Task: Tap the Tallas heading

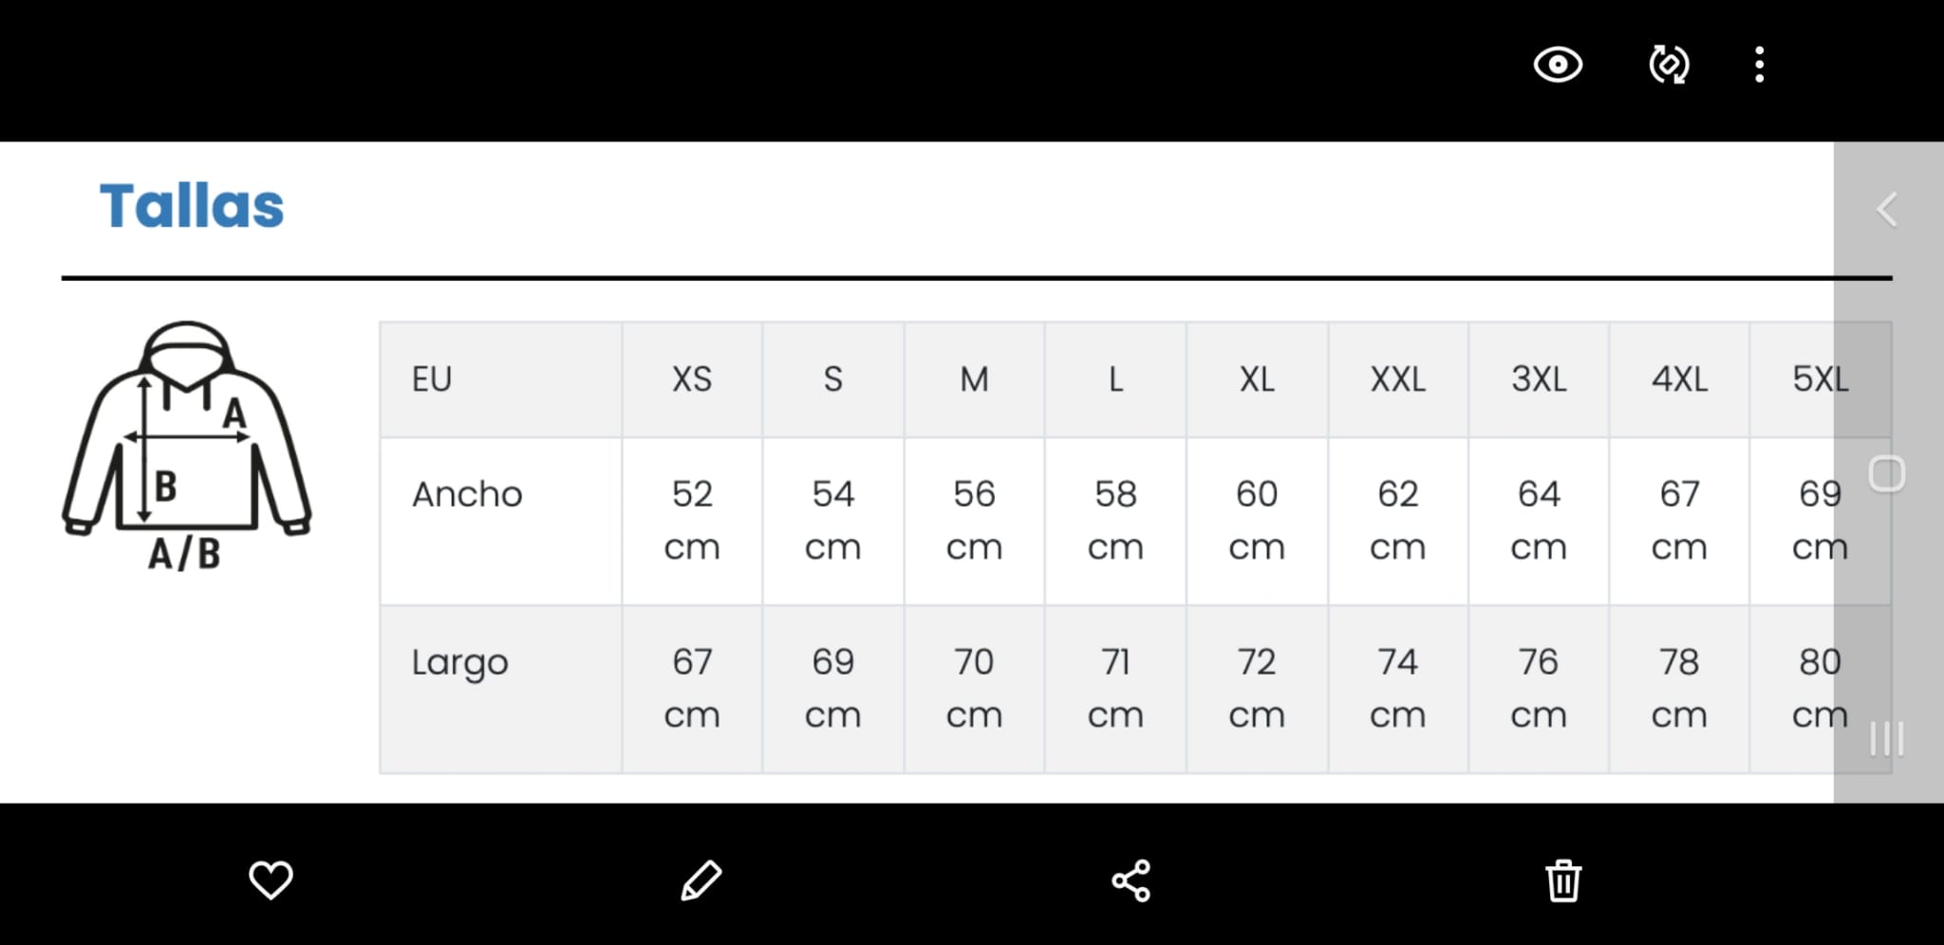Action: coord(192,206)
